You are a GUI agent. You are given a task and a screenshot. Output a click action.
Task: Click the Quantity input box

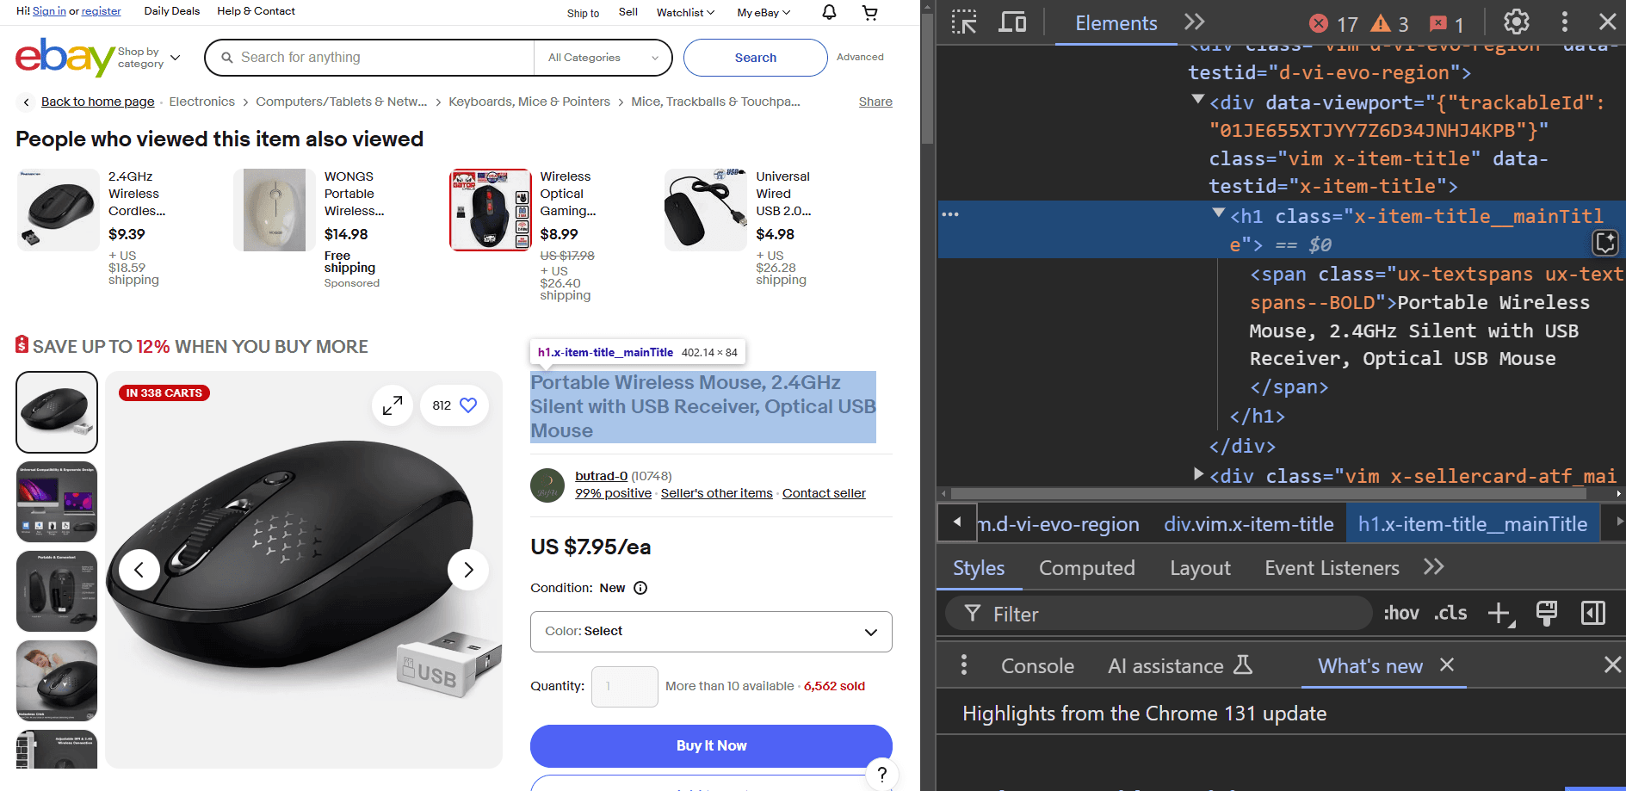click(x=624, y=687)
